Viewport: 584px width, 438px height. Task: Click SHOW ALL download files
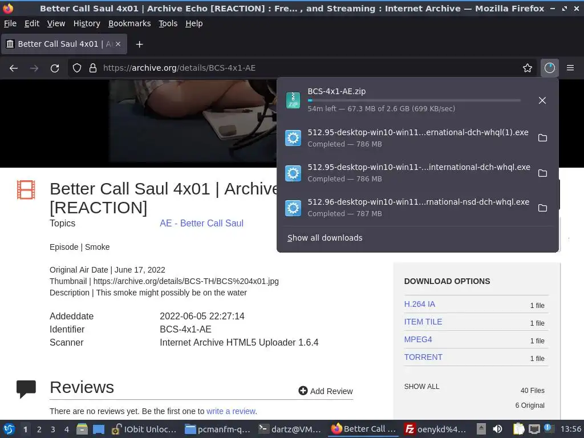421,387
